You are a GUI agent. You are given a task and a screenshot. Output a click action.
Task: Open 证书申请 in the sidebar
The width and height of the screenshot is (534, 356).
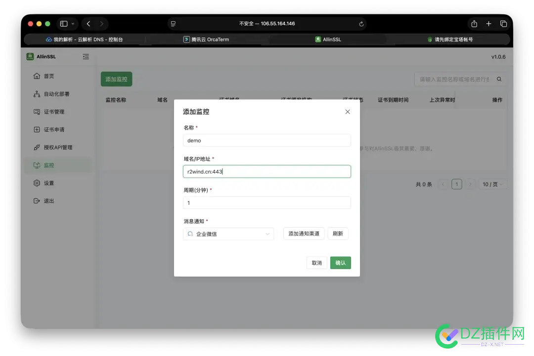click(58, 129)
